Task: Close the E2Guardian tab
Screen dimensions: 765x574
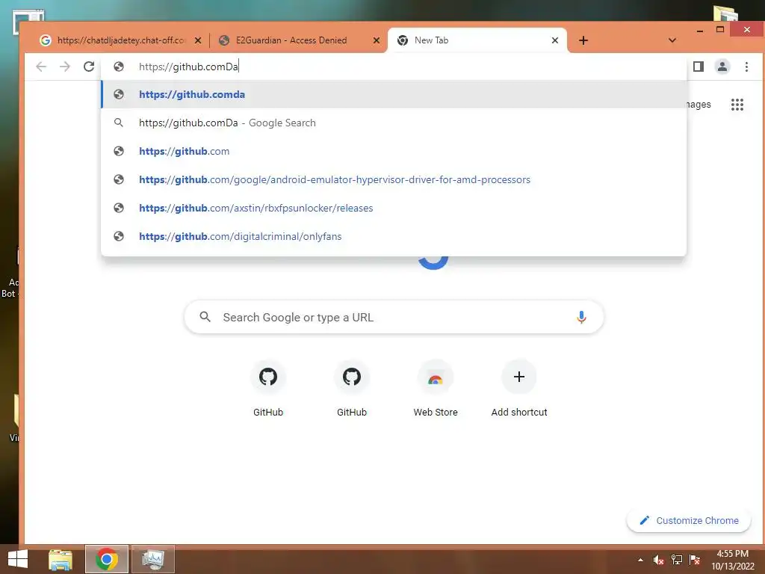Action: [x=377, y=40]
